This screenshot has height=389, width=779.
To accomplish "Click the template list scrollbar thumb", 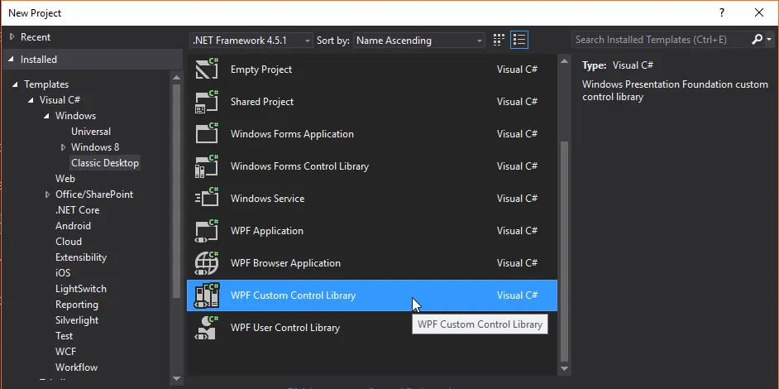I will click(564, 252).
